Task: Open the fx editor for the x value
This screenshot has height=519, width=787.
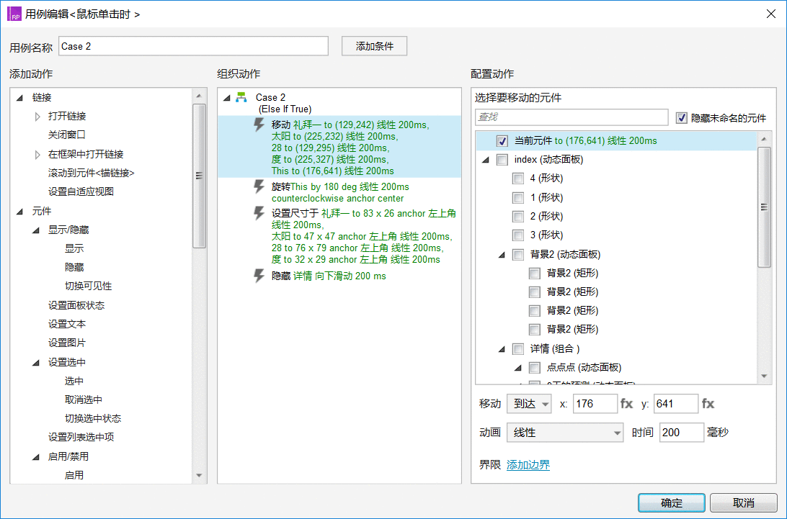Action: [x=626, y=404]
